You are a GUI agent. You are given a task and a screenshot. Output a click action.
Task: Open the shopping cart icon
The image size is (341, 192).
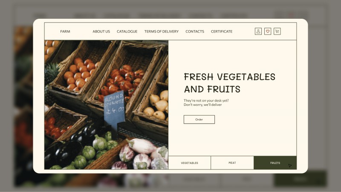[x=277, y=31]
